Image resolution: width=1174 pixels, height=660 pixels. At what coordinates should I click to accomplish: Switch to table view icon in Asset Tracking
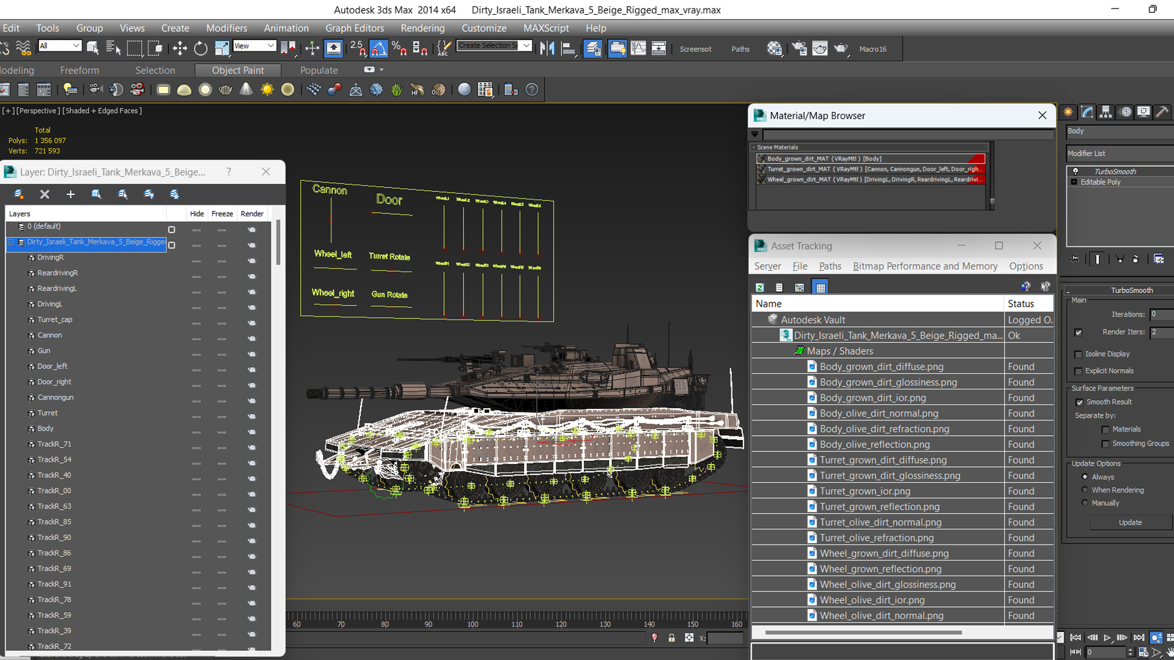821,287
